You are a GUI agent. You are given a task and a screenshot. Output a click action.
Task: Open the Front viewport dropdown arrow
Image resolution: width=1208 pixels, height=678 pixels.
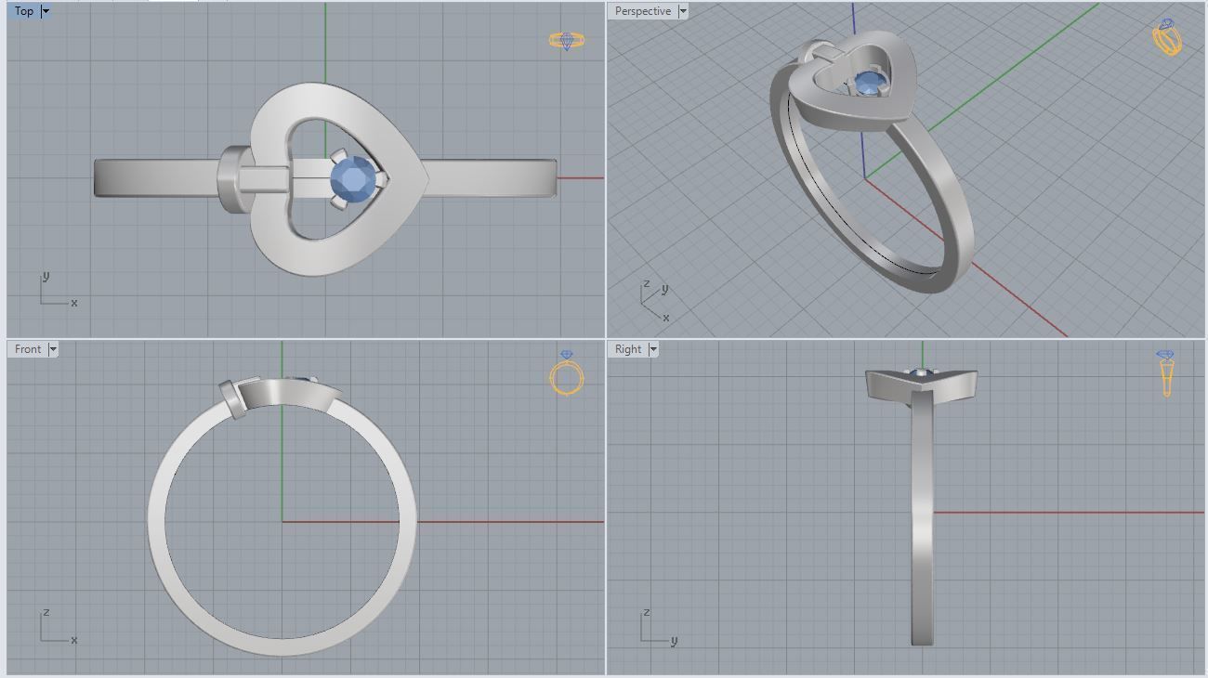pyautogui.click(x=53, y=349)
